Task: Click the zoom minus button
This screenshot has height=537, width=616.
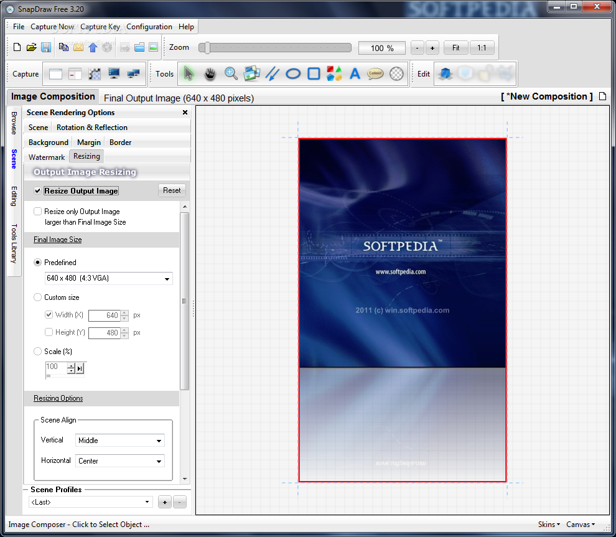Action: (418, 48)
